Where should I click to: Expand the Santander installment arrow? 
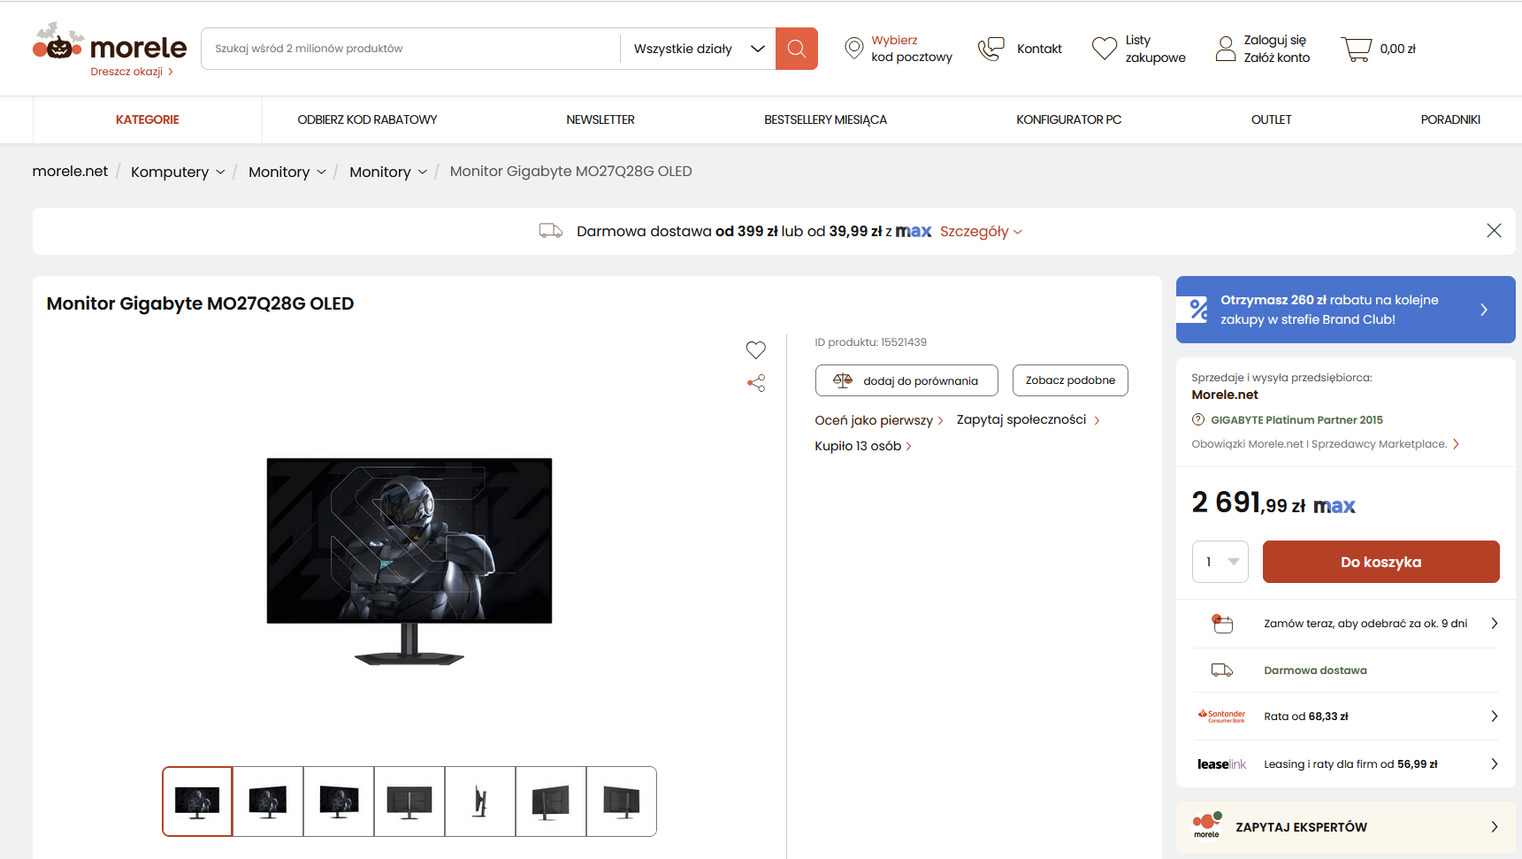(1494, 717)
